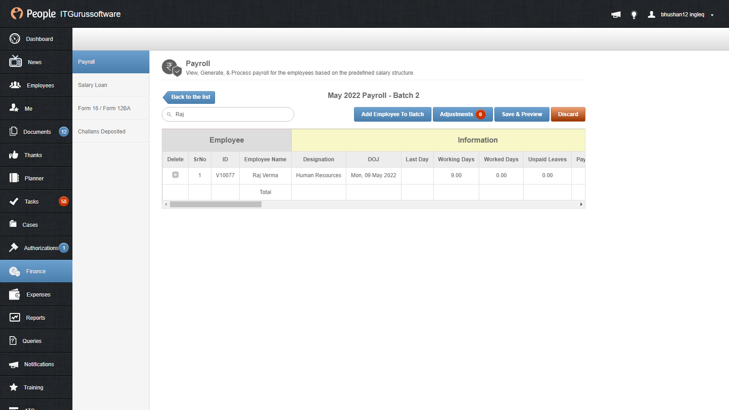Click the Thanks thumbs-up icon

(x=14, y=155)
